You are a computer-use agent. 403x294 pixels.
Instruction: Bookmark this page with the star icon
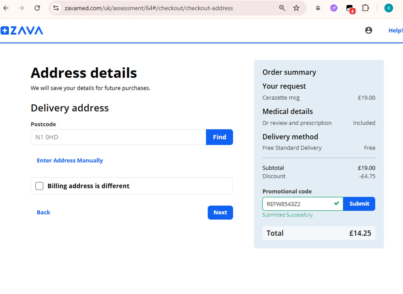296,8
